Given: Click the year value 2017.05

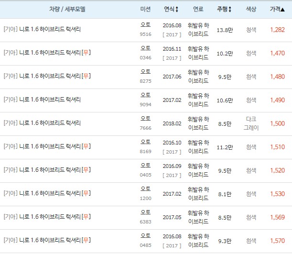Looking at the screenshot, I should [x=172, y=217].
